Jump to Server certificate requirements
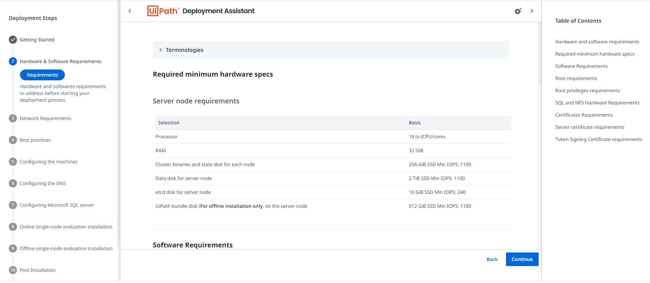Screen dimensions: 650x283 coord(590,127)
